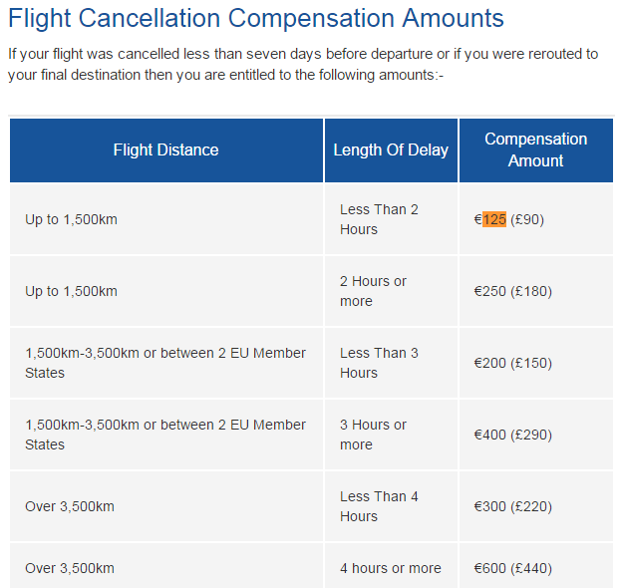
Task: Click the "Flight Distance" column header
Action: [165, 150]
